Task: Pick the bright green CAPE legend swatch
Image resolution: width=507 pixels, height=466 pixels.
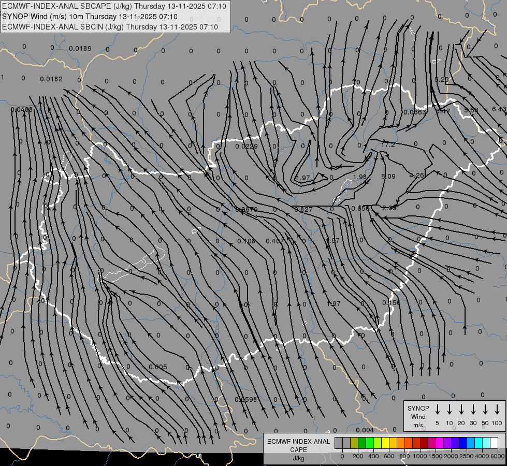Action: click(x=370, y=443)
